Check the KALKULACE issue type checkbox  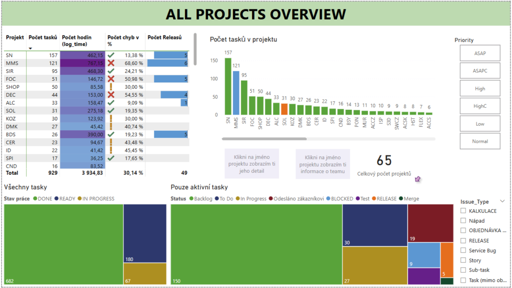pyautogui.click(x=463, y=211)
